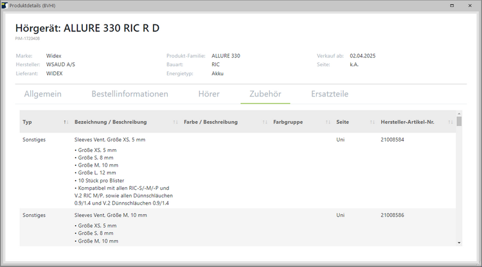This screenshot has width=482, height=267.
Task: Click the Hörgerät ALLURE 330 RIC heading
Action: pyautogui.click(x=87, y=28)
